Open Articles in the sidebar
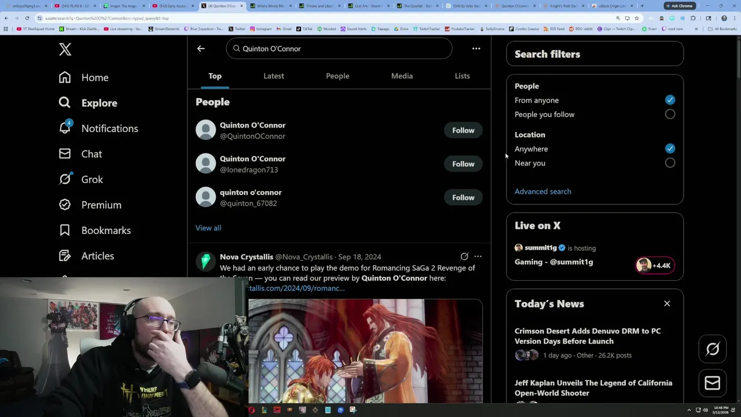This screenshot has height=417, width=741. tap(86, 255)
